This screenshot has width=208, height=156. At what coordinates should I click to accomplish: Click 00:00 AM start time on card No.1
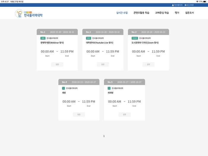(47, 51)
